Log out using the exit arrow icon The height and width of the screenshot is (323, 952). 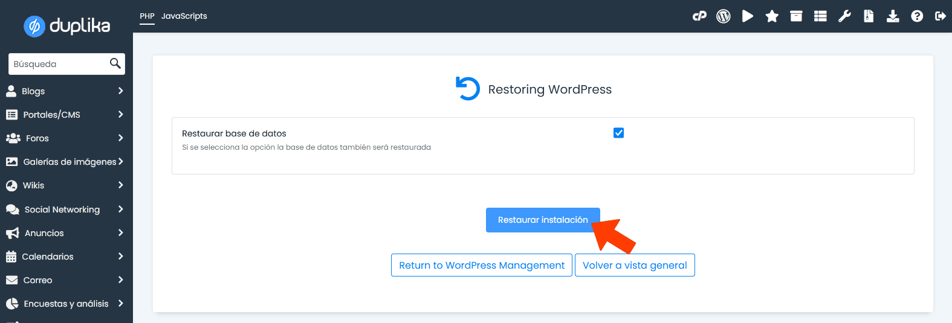[940, 16]
